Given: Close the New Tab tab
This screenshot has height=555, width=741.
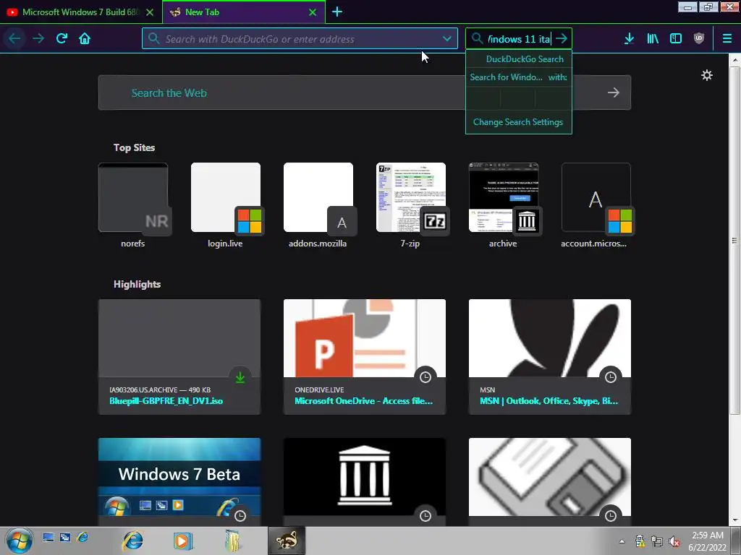Looking at the screenshot, I should point(313,12).
